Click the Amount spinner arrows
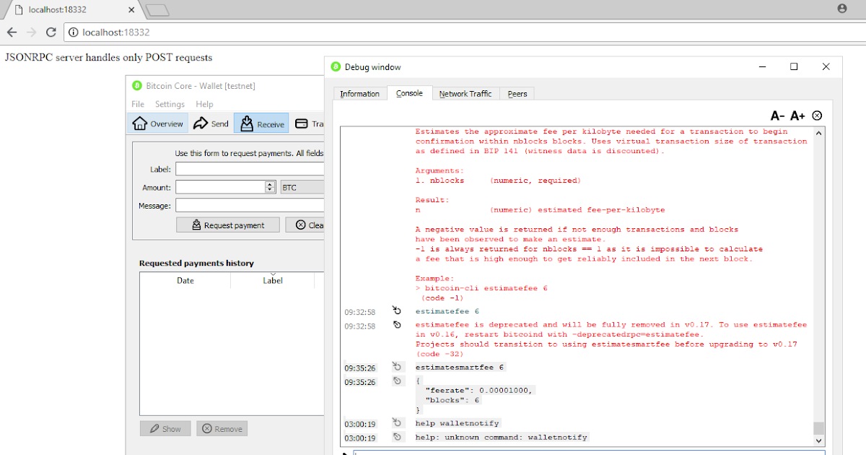 click(271, 187)
